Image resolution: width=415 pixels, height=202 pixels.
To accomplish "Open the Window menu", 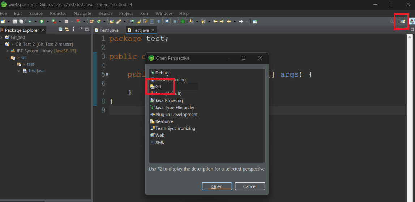I will coord(164,13).
